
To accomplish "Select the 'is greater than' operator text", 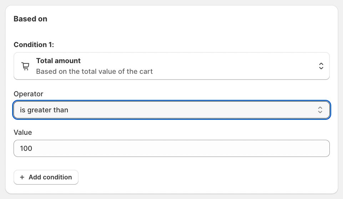I will point(44,110).
